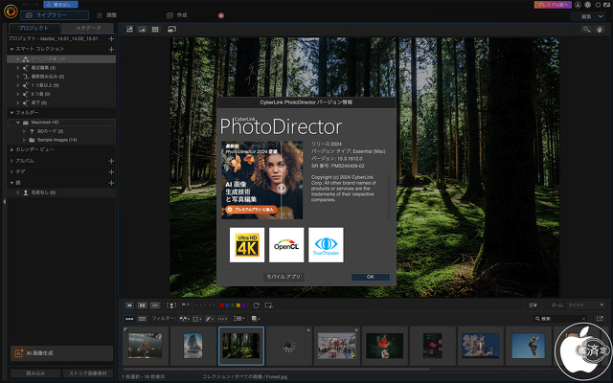Screen dimensions: 613x383
Task: Toggle the edited-photos brush filter
Action: tap(210, 319)
